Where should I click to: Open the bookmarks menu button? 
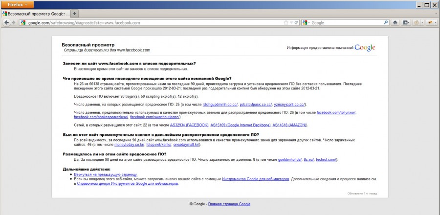pyautogui.click(x=406, y=22)
